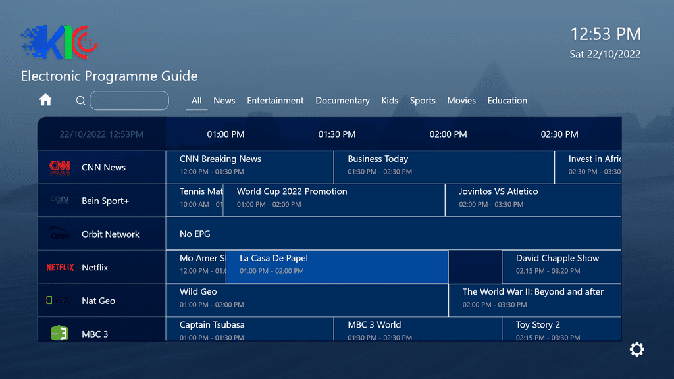Screen dimensions: 674x379
Task: Select the CNN channel logo
Action: pyautogui.click(x=59, y=168)
